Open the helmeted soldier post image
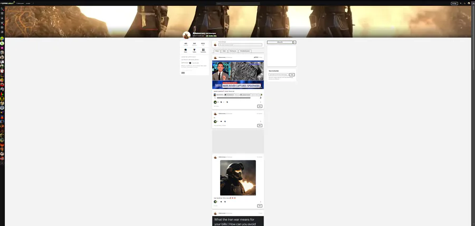The width and height of the screenshot is (475, 226). coord(238,178)
